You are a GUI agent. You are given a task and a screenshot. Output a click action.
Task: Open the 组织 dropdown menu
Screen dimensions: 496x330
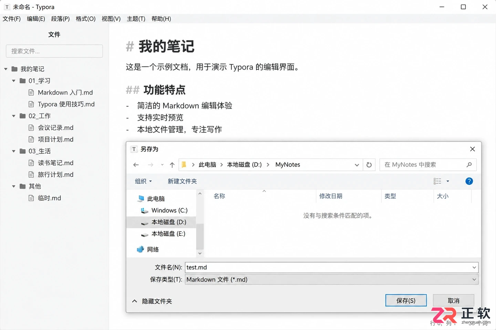tap(143, 181)
